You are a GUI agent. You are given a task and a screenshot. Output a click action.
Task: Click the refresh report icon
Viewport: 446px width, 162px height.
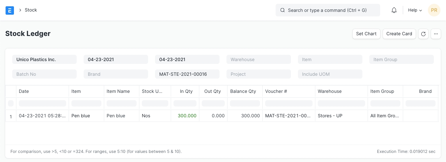click(x=423, y=34)
